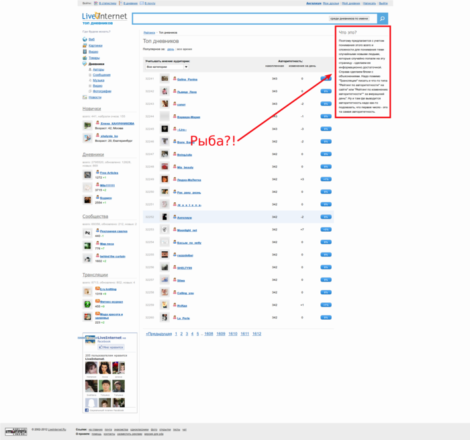The width and height of the screenshot is (470, 440).
Task: Click the RSS icon beside i-ru knitting
Action: click(97, 289)
